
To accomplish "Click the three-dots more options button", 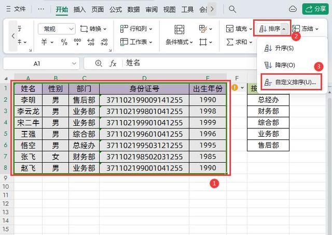I will click(41, 9).
